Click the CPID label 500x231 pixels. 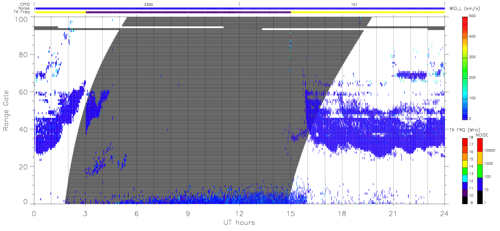[25, 4]
